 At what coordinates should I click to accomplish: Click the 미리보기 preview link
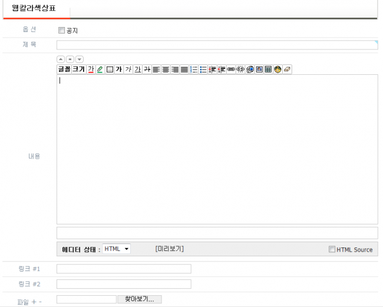pyautogui.click(x=170, y=249)
